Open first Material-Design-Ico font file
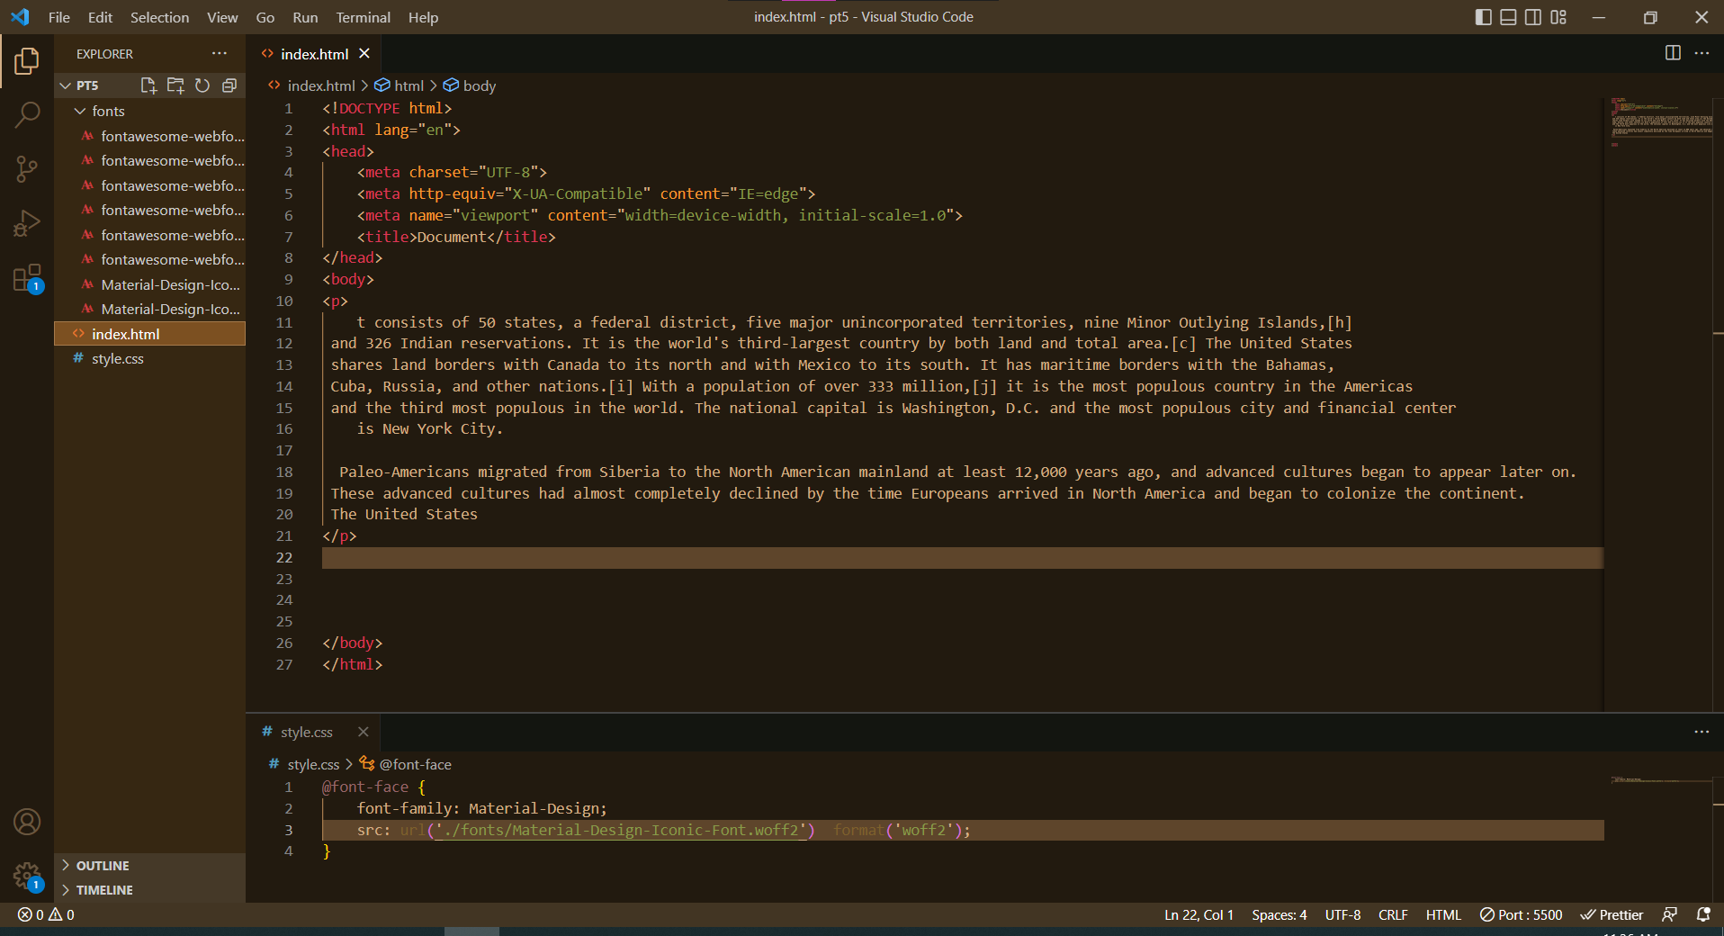 (x=149, y=284)
